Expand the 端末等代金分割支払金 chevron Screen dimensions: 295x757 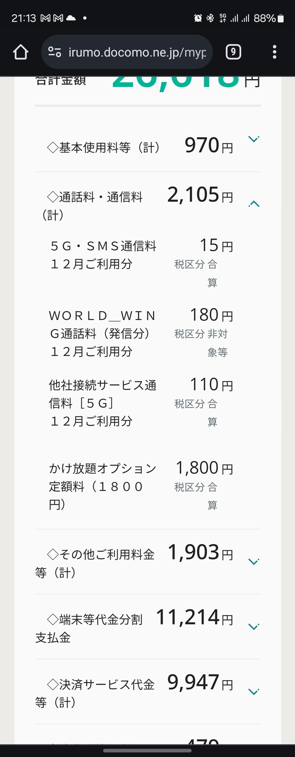click(254, 626)
